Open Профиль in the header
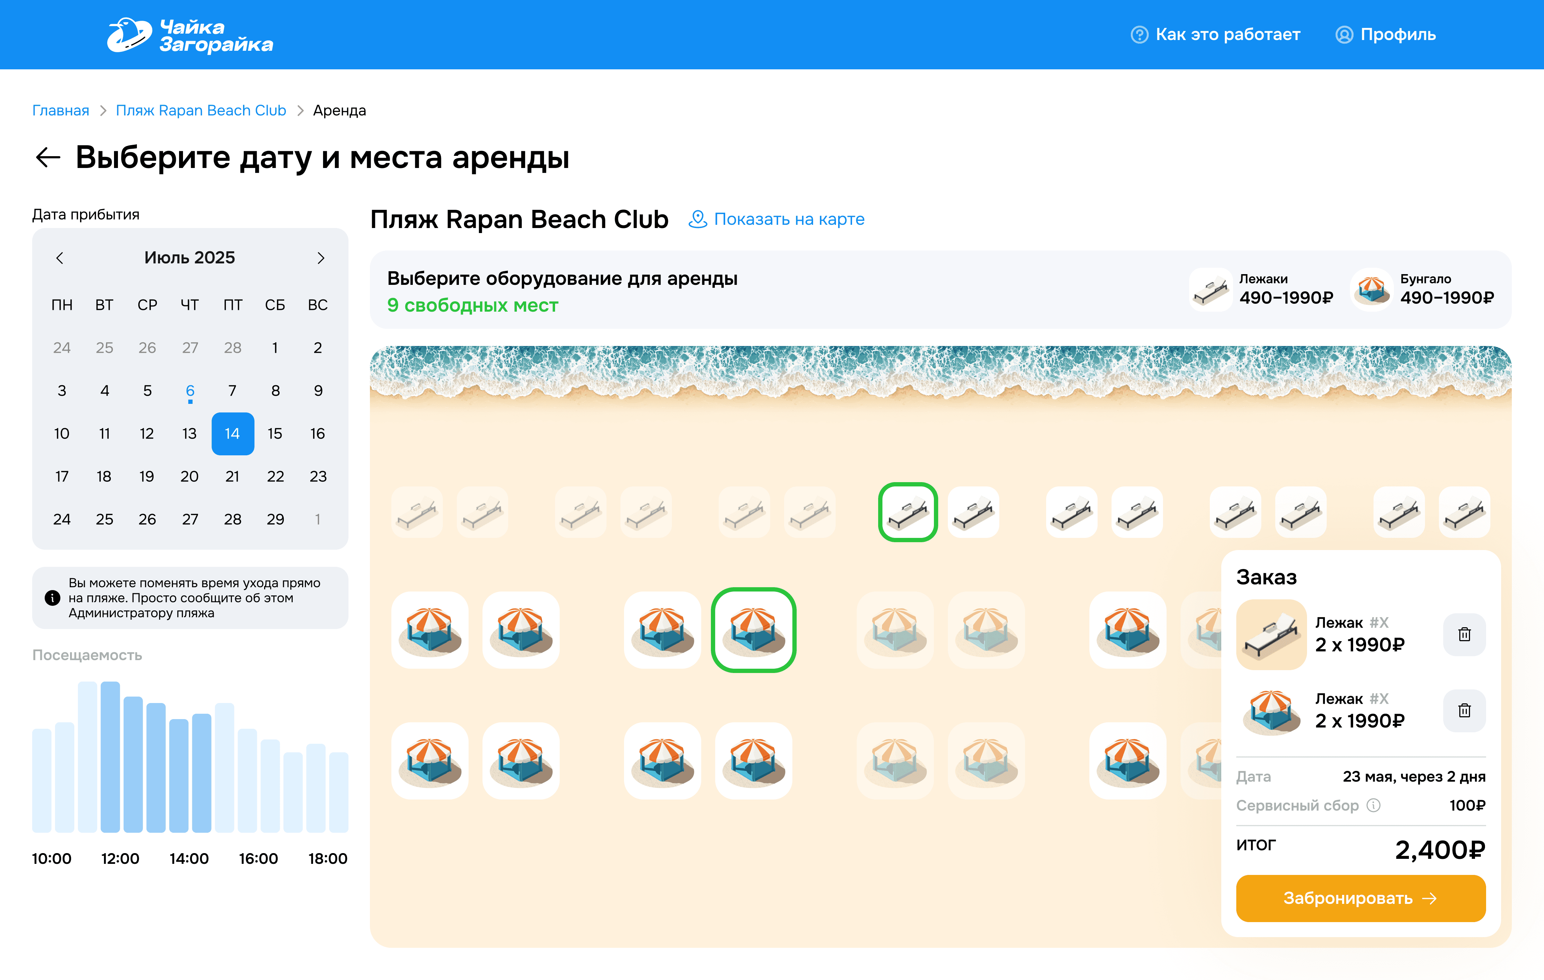The image size is (1544, 980). [x=1385, y=35]
